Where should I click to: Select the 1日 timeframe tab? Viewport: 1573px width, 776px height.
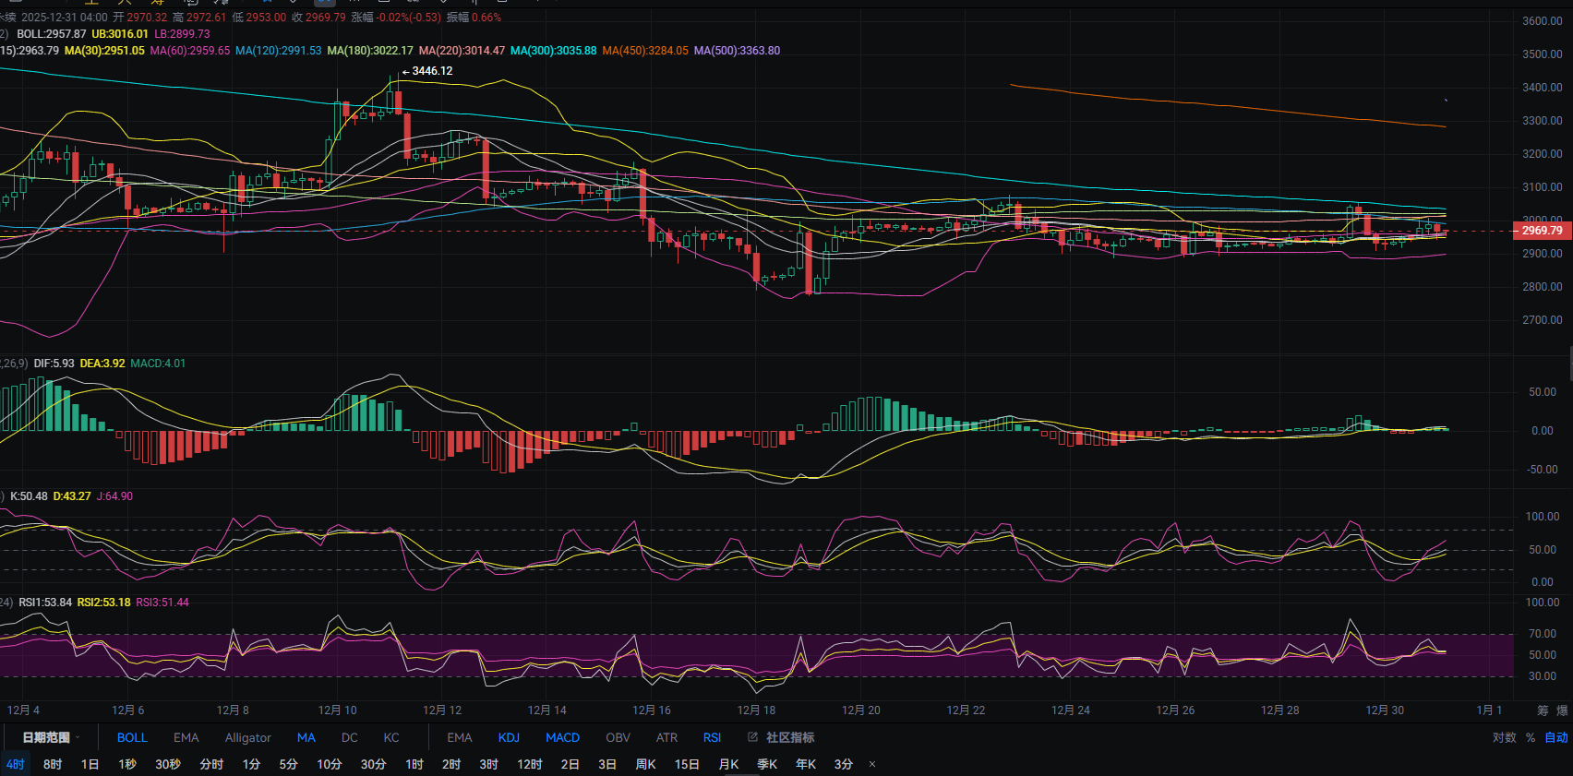click(x=90, y=764)
